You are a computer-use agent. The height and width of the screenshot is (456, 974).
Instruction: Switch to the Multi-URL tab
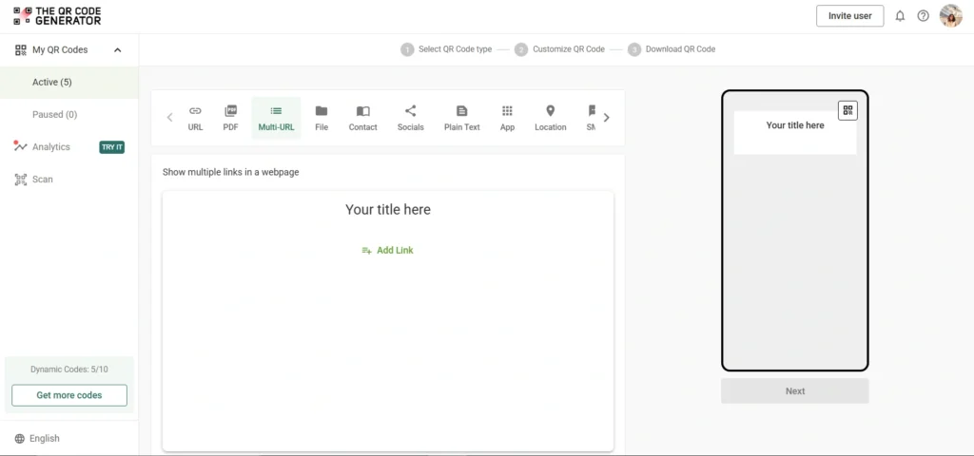276,118
